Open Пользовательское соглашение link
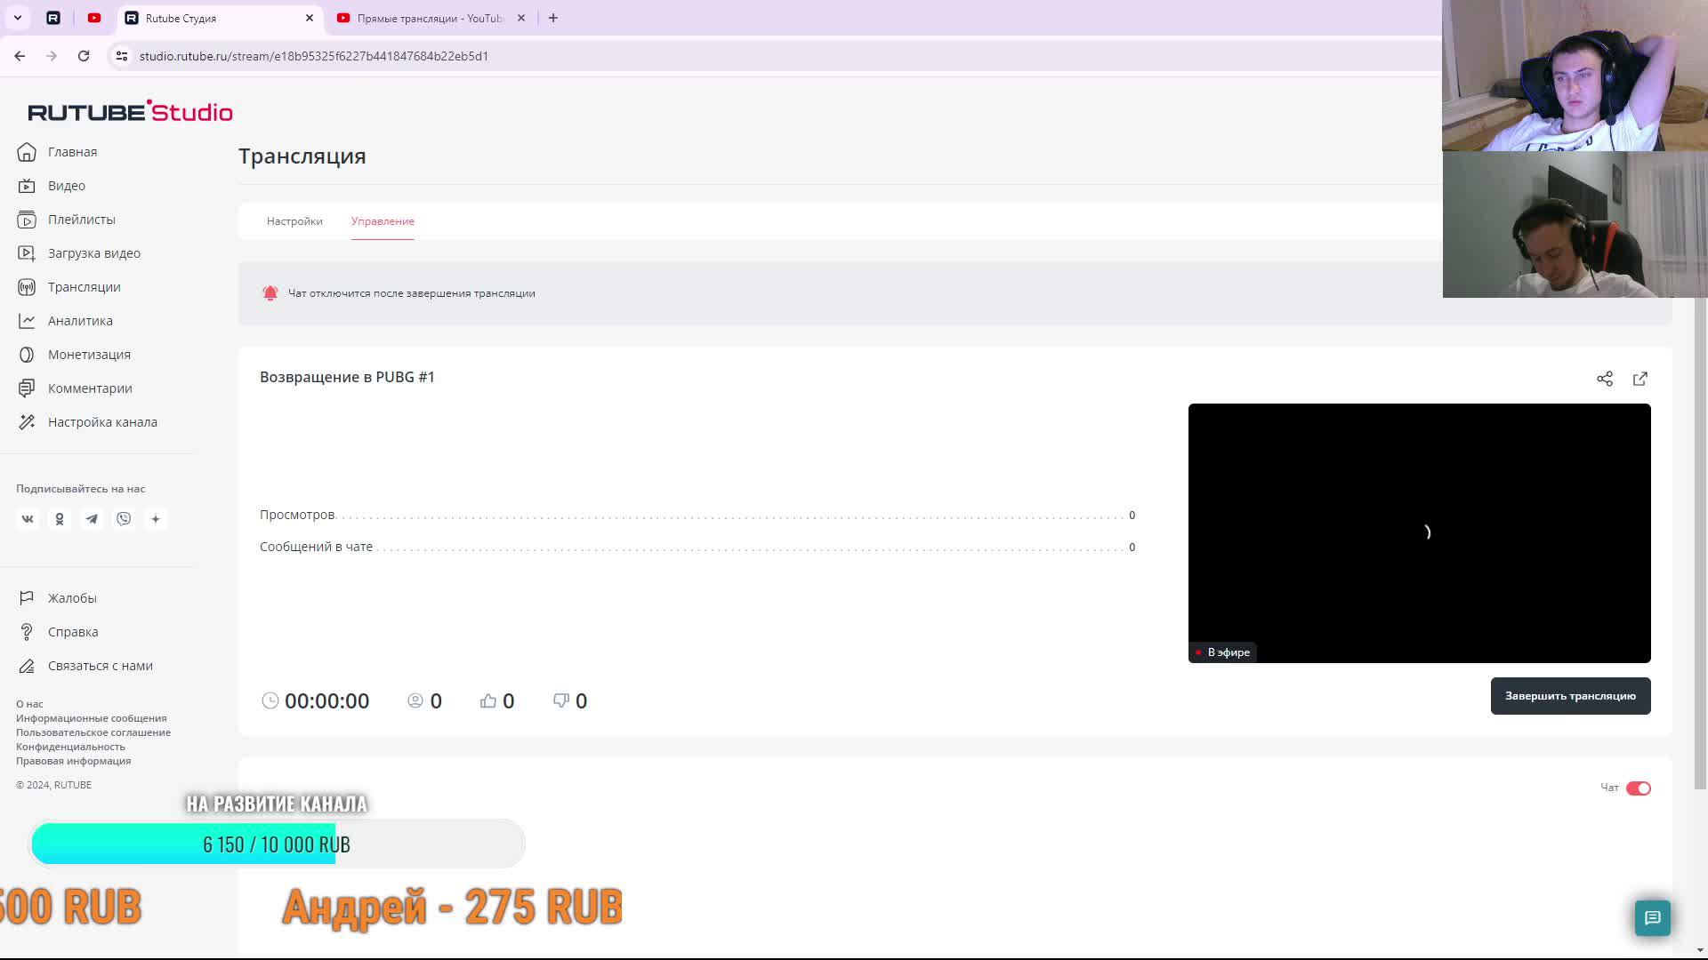The width and height of the screenshot is (1708, 960). pos(93,732)
